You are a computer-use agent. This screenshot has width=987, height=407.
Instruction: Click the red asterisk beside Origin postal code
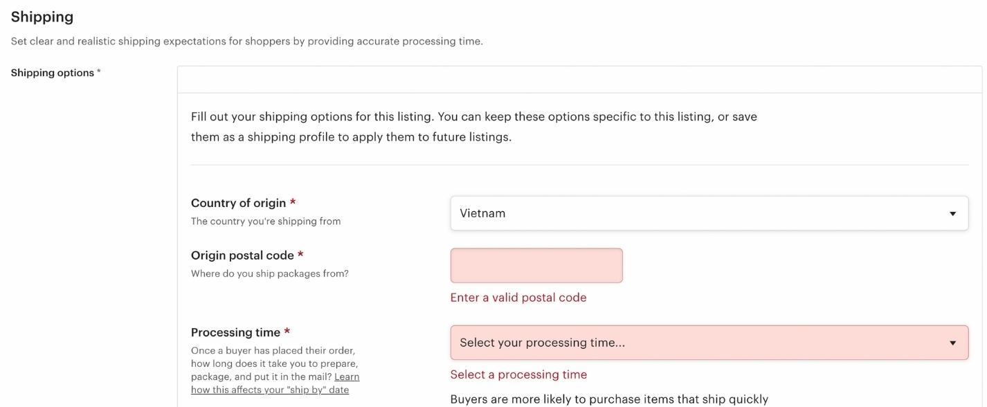(300, 255)
